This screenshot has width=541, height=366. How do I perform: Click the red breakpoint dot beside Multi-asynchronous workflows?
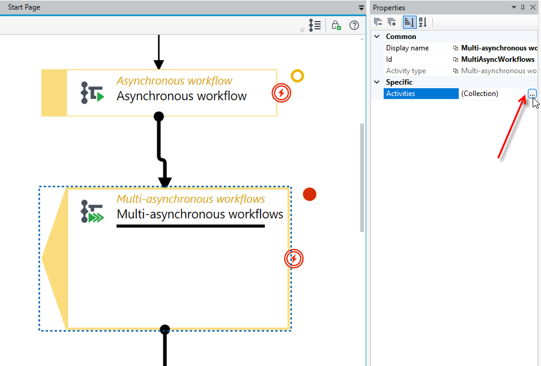pyautogui.click(x=309, y=194)
